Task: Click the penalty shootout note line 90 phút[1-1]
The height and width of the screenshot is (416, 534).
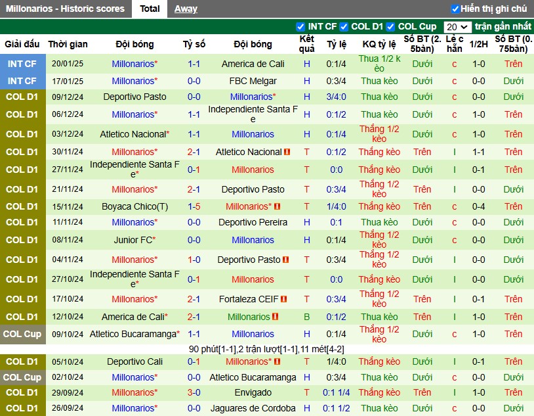Action: (x=266, y=349)
